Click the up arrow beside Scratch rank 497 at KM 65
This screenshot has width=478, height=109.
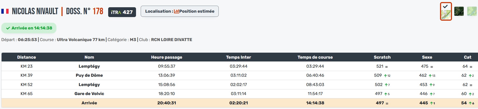pos(385,94)
